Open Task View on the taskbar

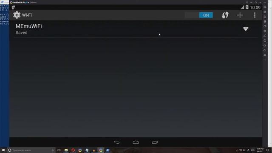coord(59,150)
